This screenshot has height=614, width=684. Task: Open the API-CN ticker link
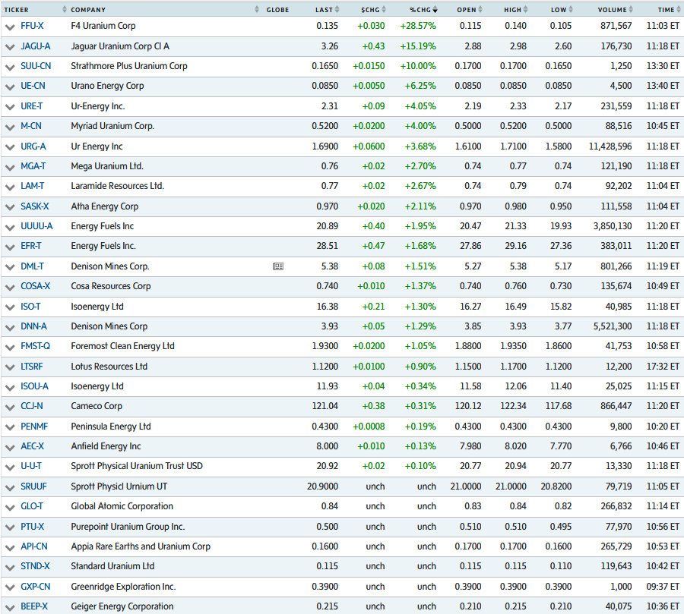[x=34, y=546]
